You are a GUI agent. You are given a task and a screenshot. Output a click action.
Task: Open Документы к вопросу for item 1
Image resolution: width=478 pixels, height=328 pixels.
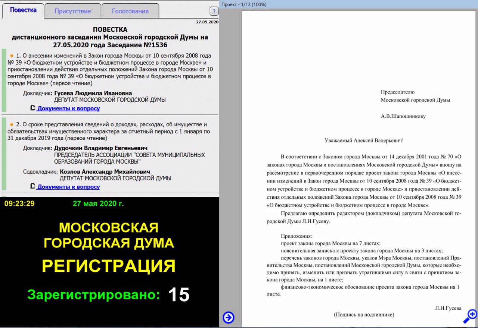click(x=68, y=108)
